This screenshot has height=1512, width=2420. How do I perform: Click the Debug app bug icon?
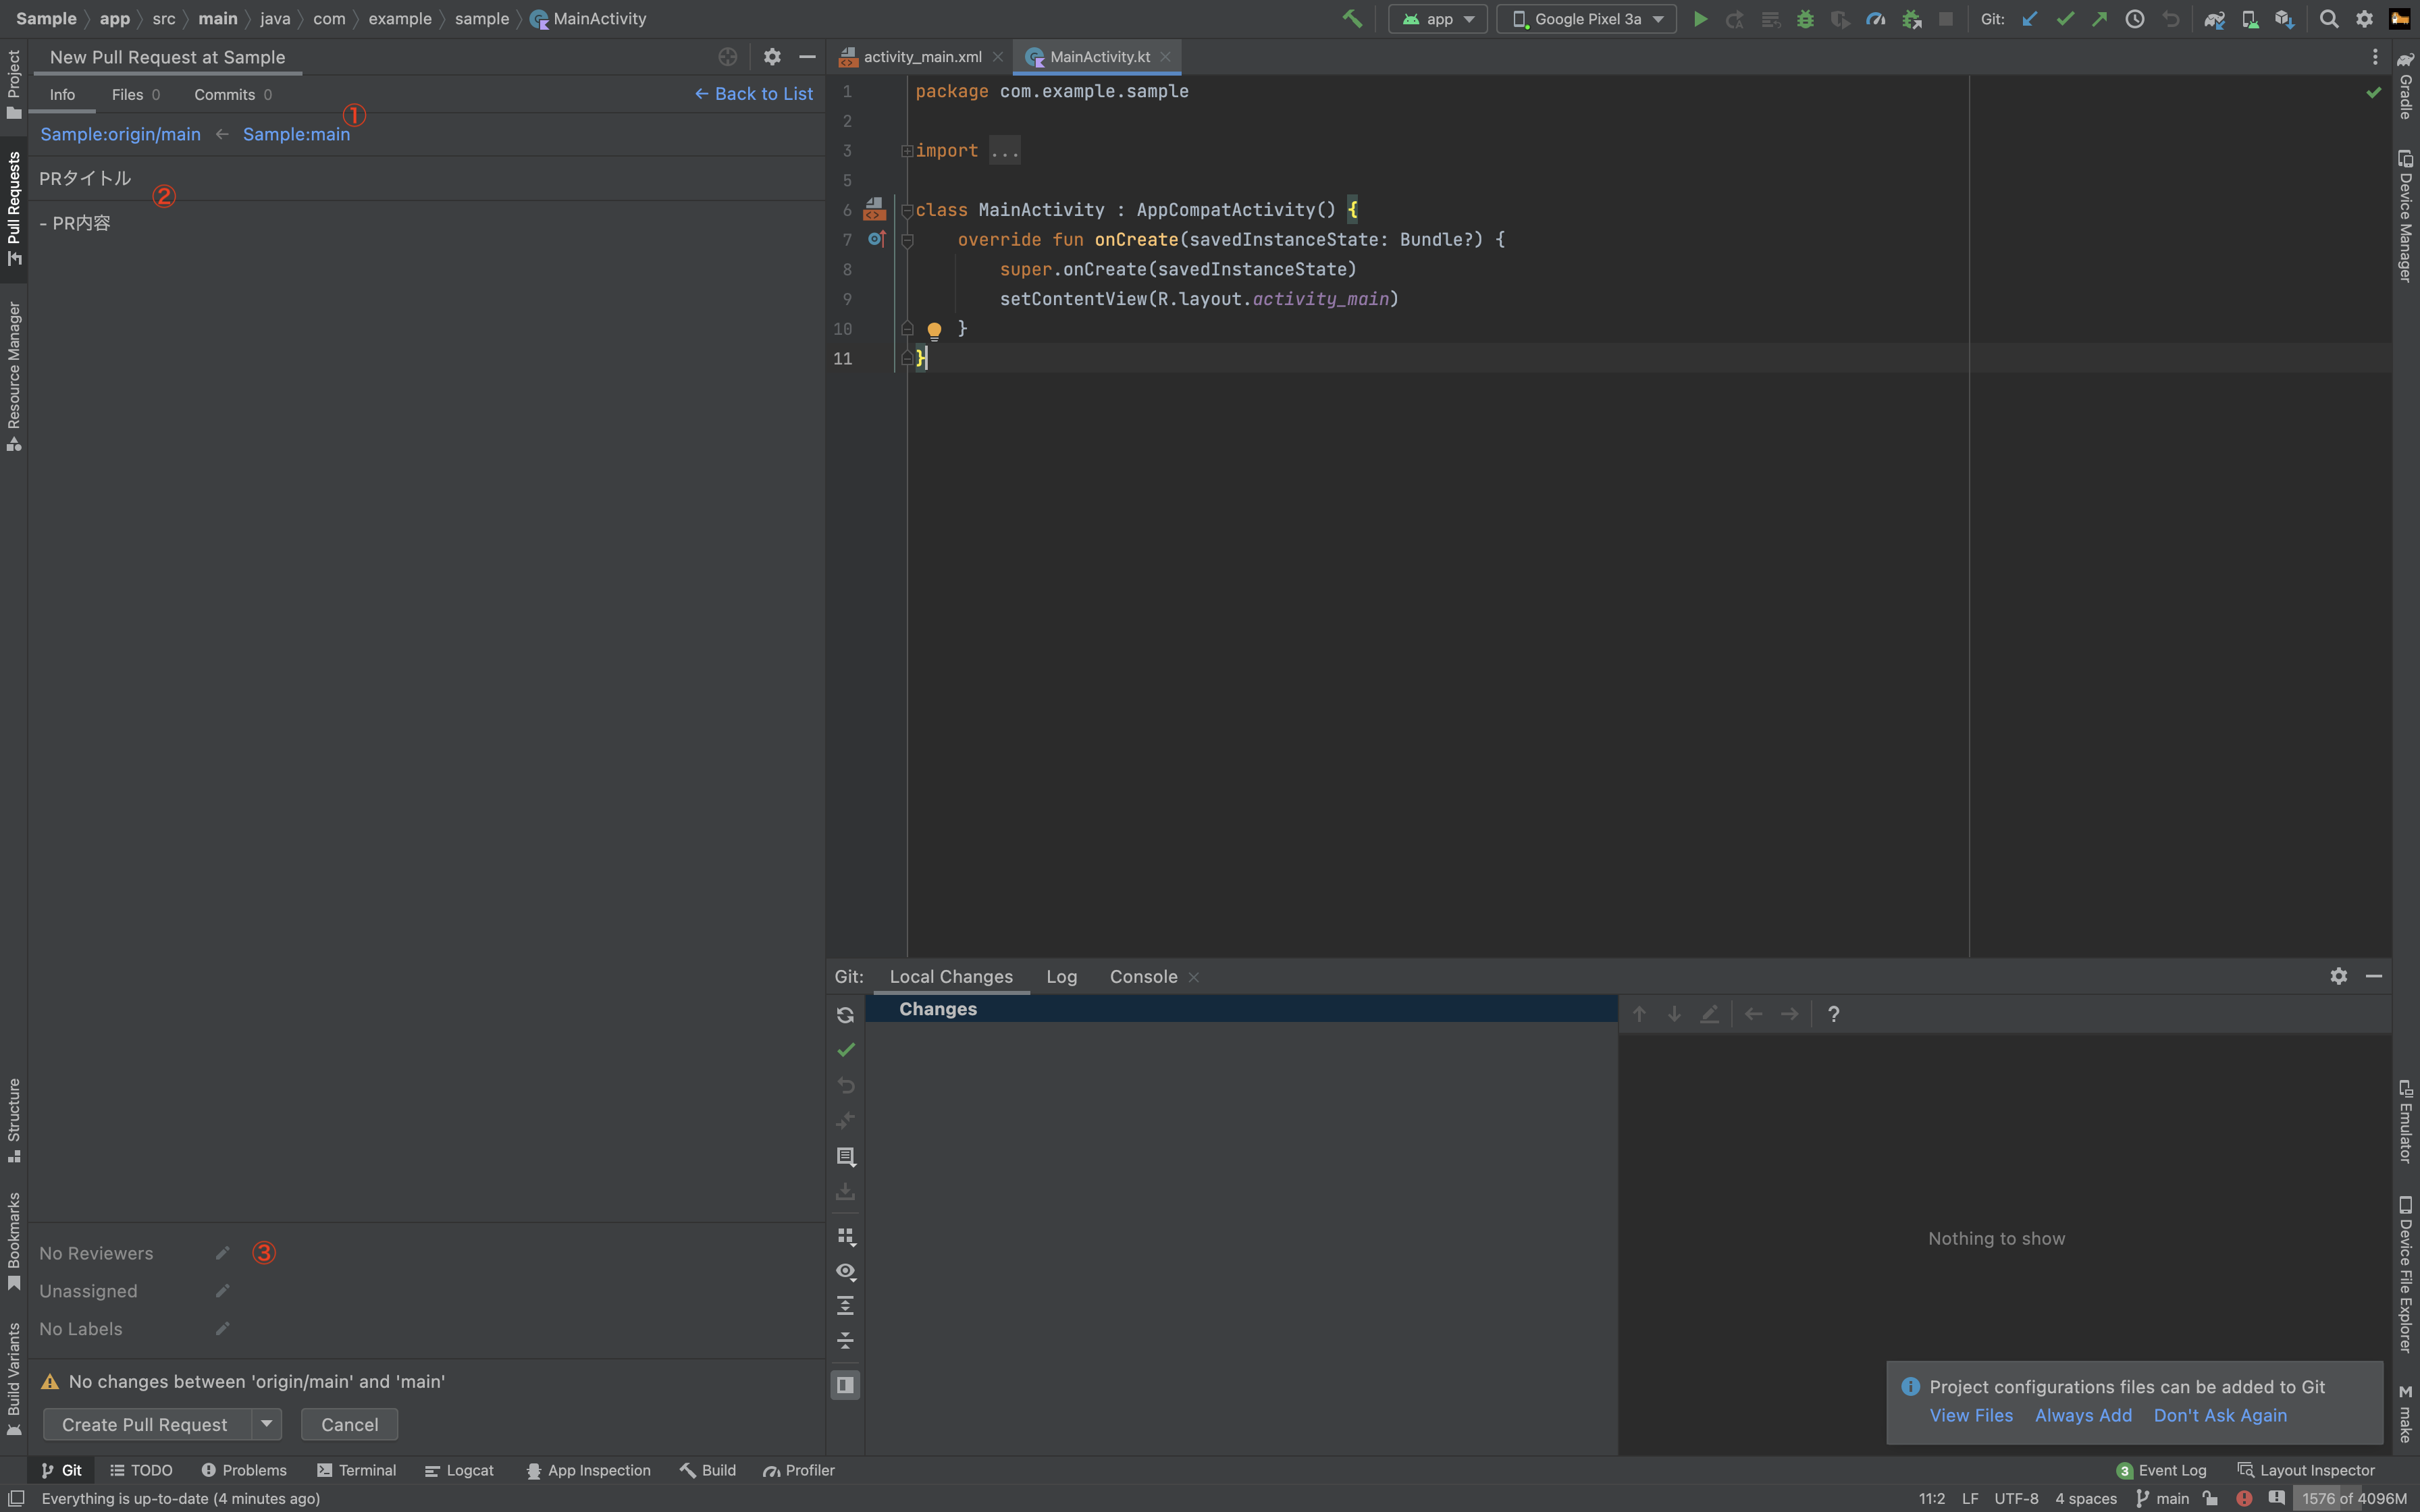pos(1805,19)
